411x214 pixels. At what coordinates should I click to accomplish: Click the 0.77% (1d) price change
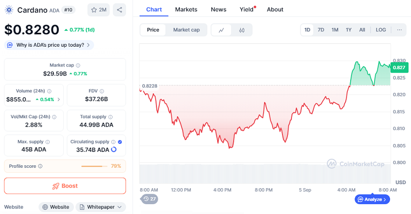click(79, 30)
